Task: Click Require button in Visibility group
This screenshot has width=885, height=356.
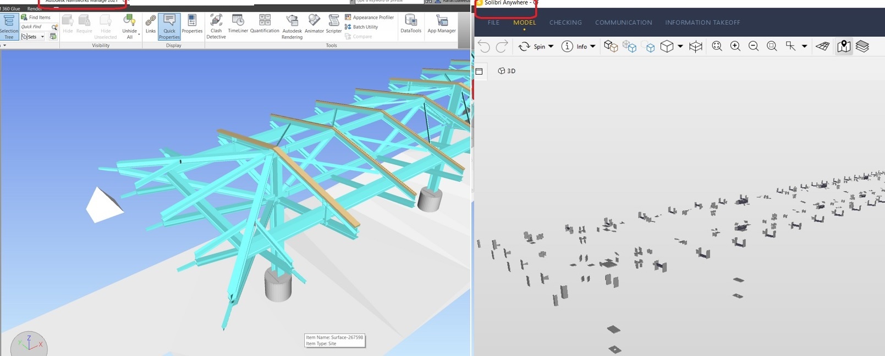Action: click(x=84, y=25)
